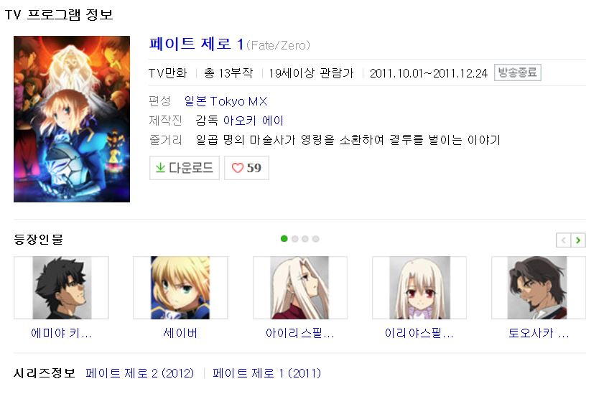The image size is (609, 394).
Task: Select the third pagination dot
Action: pyautogui.click(x=305, y=238)
